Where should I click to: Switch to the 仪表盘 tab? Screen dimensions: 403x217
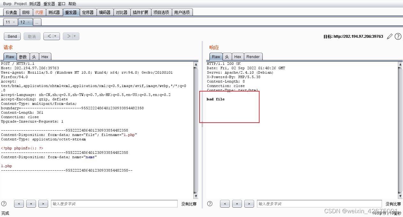pos(11,12)
